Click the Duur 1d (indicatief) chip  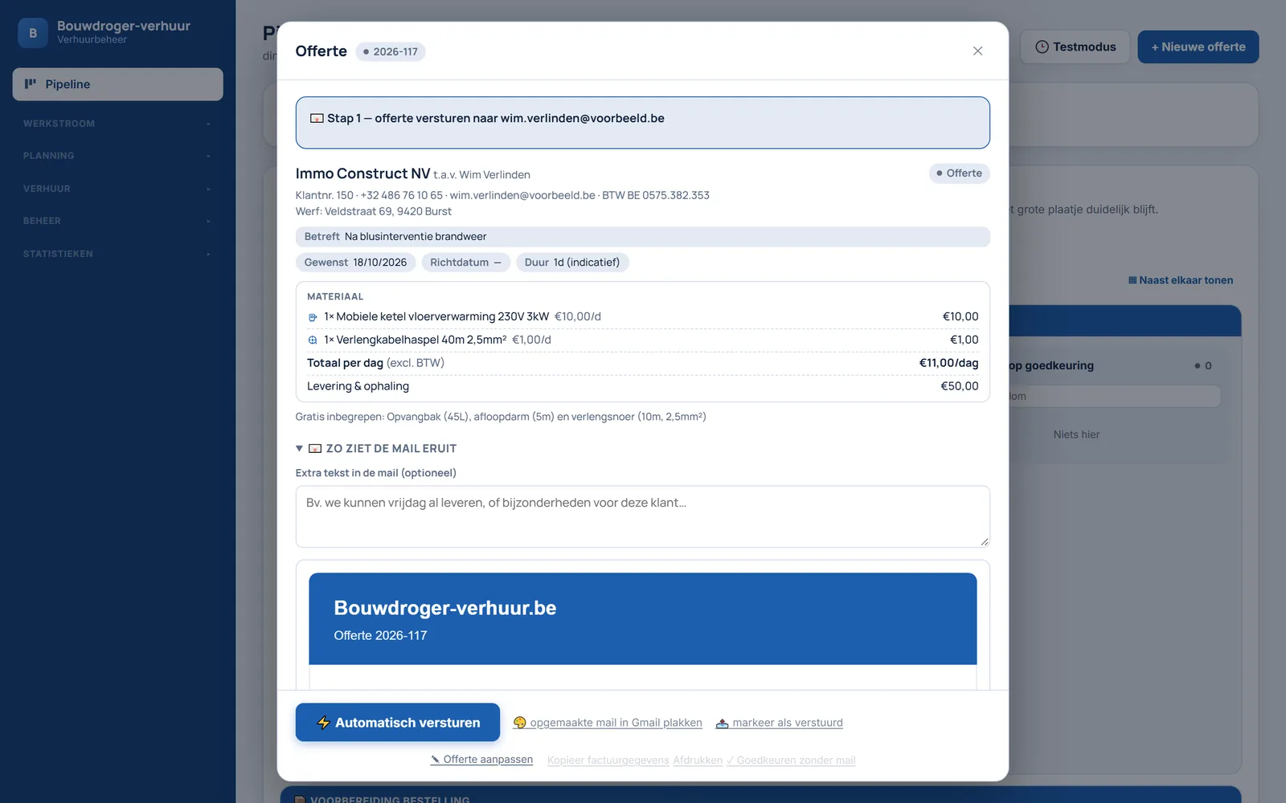[x=572, y=263]
